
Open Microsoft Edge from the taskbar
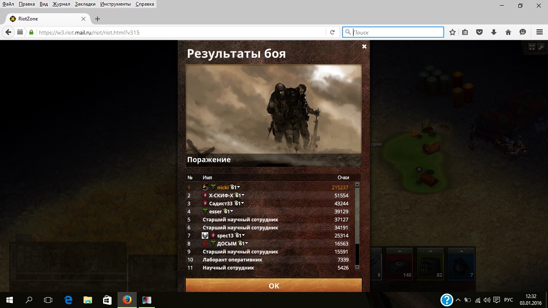click(68, 300)
